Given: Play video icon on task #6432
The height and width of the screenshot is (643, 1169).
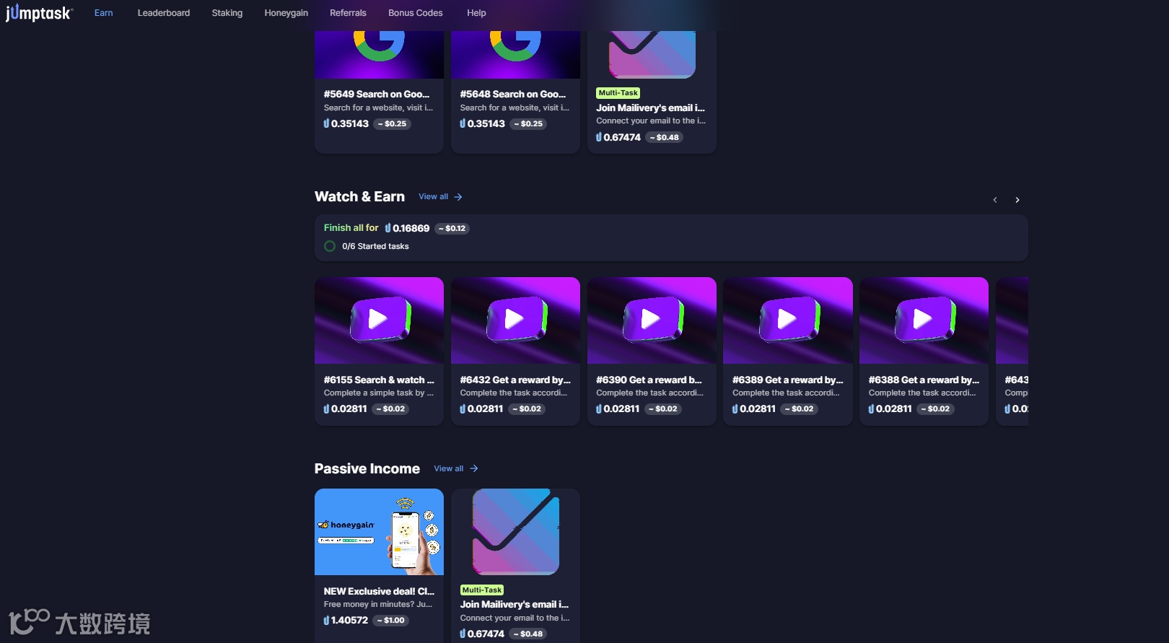Looking at the screenshot, I should [515, 319].
